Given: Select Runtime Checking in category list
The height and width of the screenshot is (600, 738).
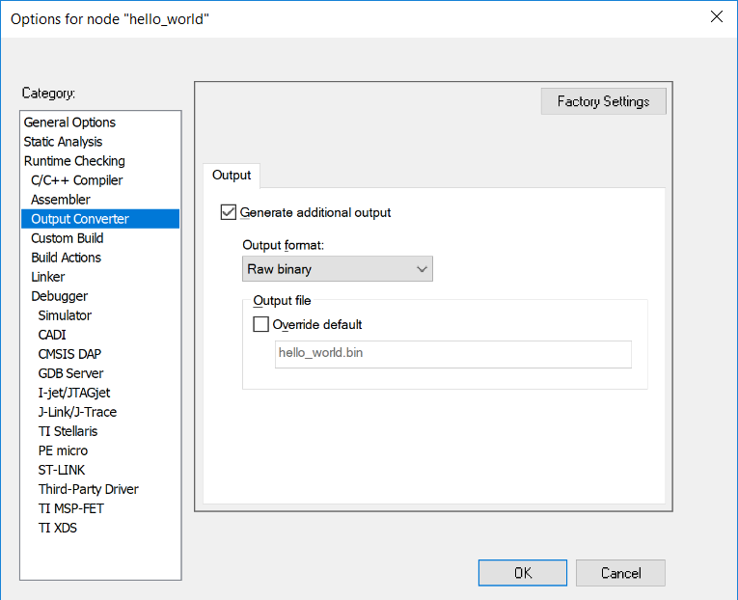Looking at the screenshot, I should (x=74, y=161).
